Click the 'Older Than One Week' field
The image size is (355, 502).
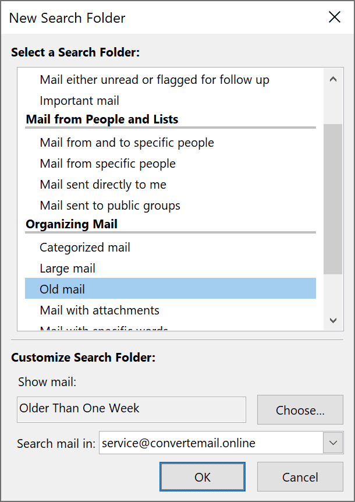132,409
